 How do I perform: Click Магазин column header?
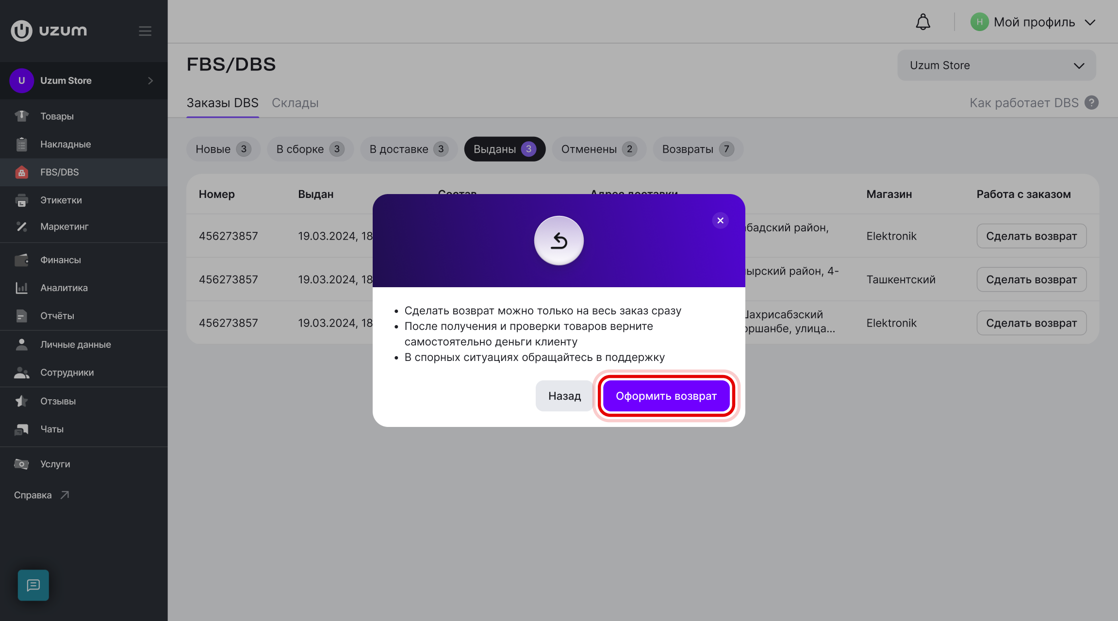coord(889,194)
